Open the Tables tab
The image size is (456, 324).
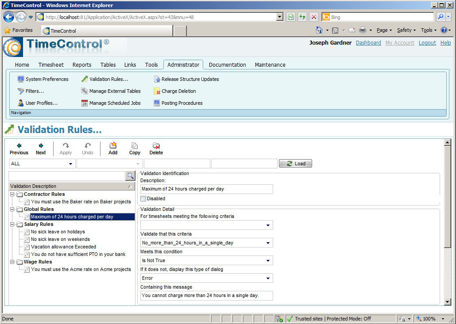(108, 65)
